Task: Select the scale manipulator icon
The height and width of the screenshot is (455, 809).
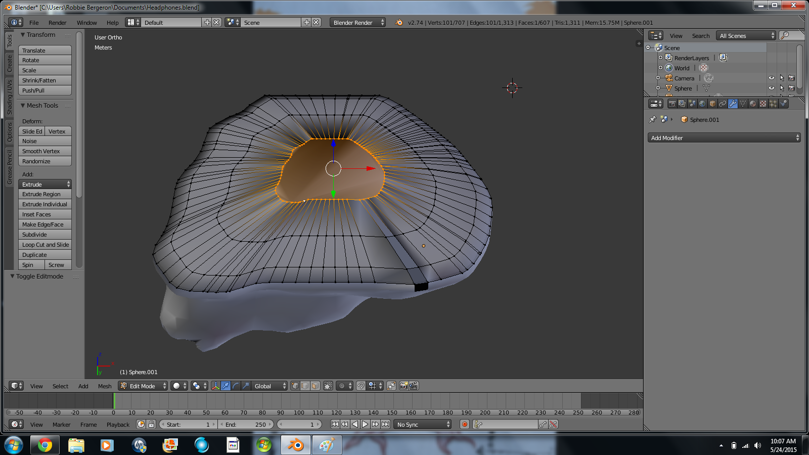Action: pyautogui.click(x=246, y=386)
